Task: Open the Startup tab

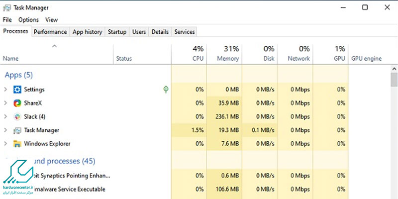Action: click(117, 32)
